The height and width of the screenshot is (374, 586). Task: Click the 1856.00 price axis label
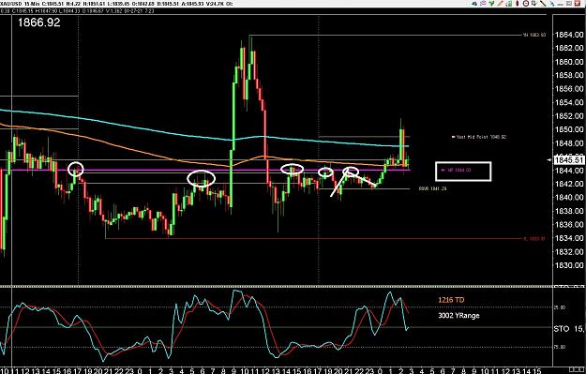point(569,89)
